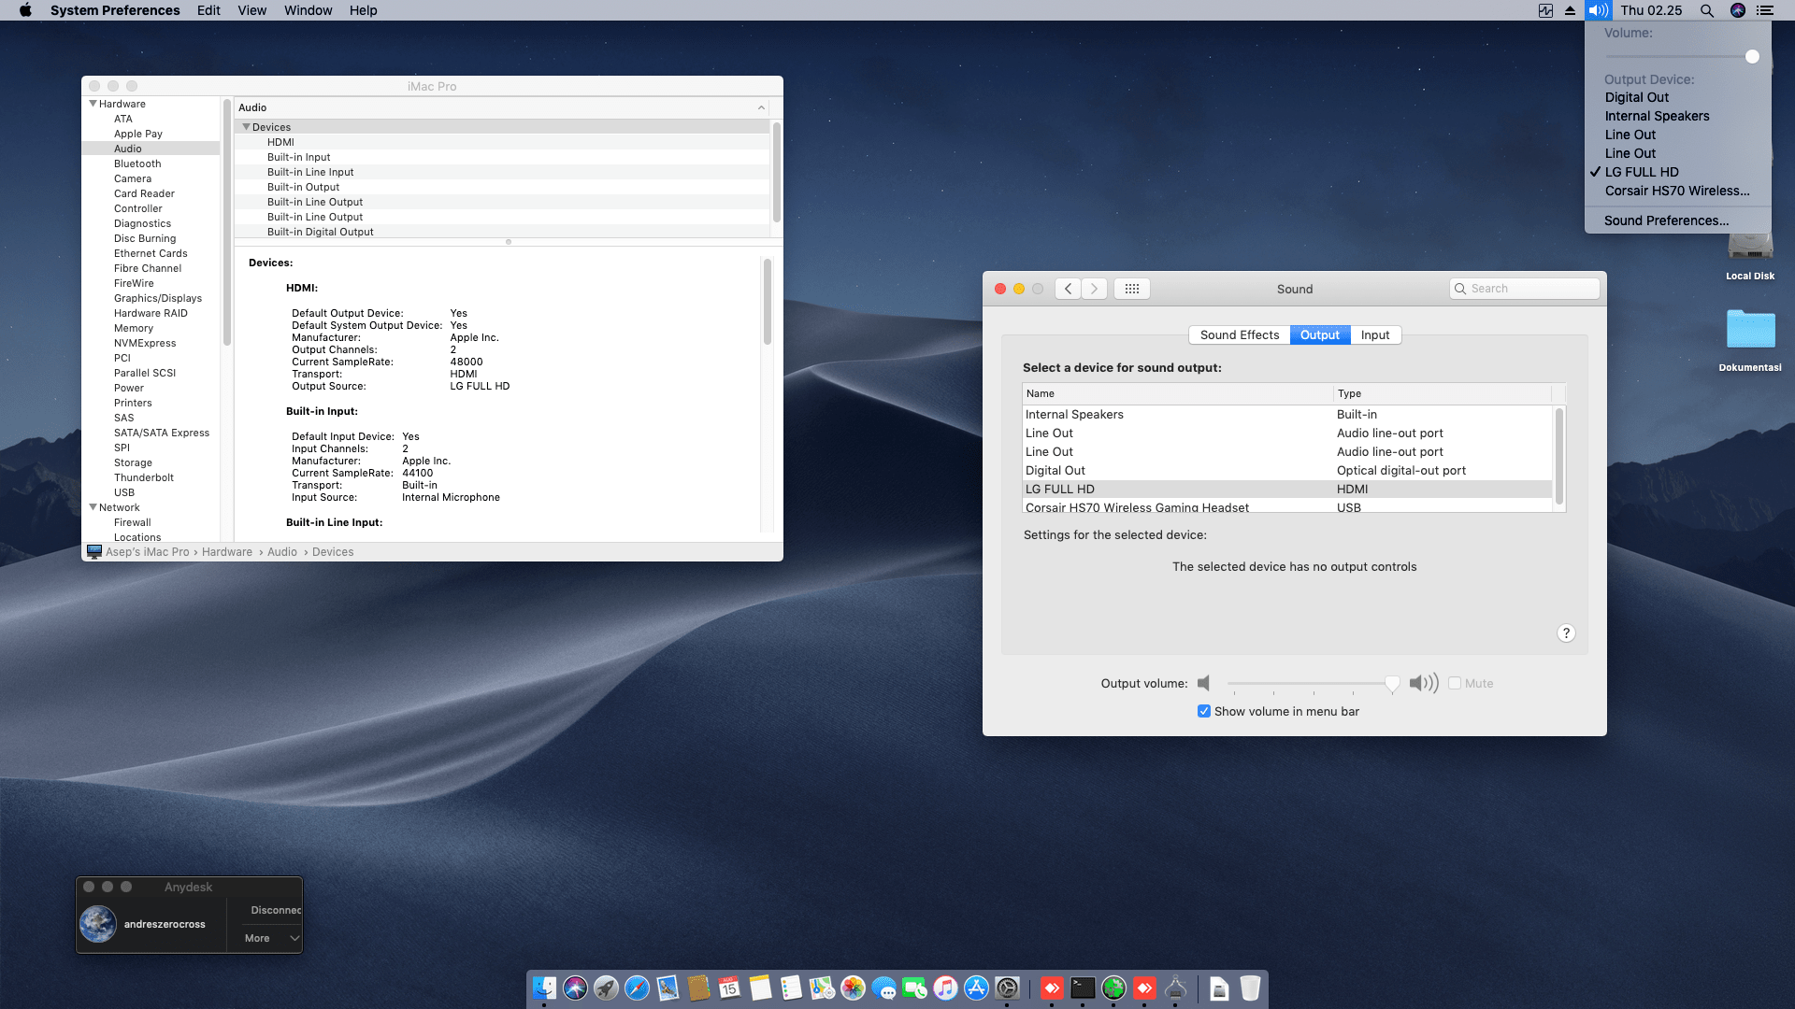Open the Help menu

(x=363, y=10)
